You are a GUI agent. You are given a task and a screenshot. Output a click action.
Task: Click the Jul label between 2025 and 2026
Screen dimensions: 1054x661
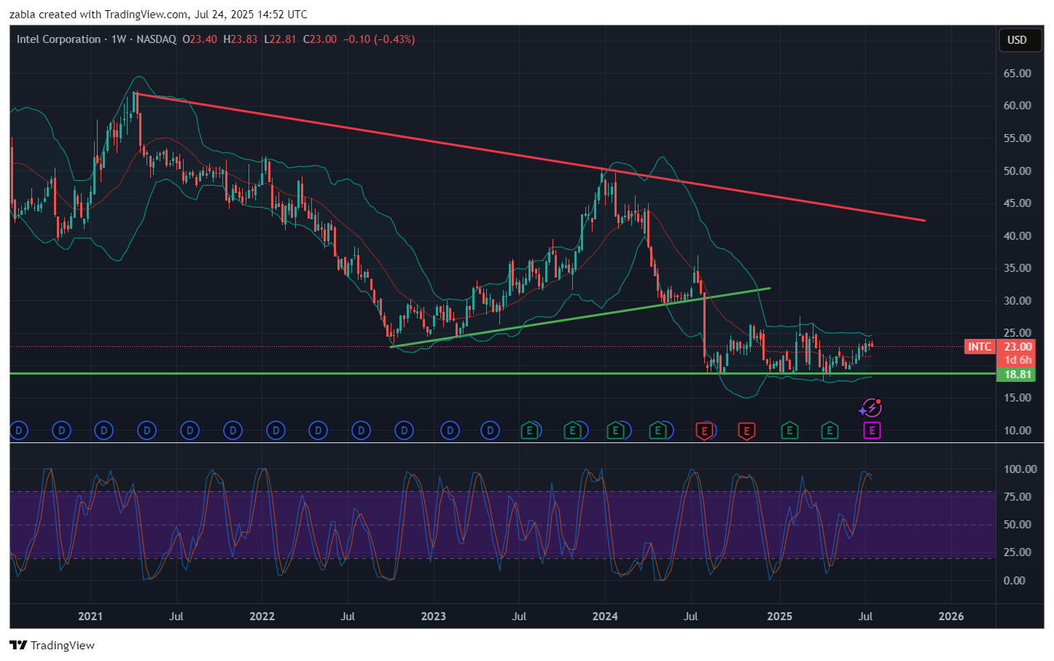[x=865, y=617]
